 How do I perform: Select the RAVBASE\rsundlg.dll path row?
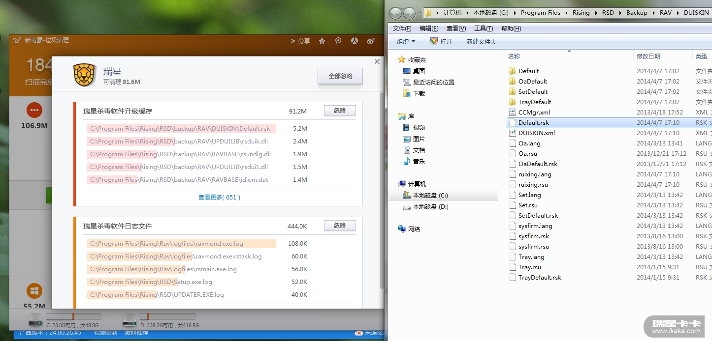(x=182, y=154)
